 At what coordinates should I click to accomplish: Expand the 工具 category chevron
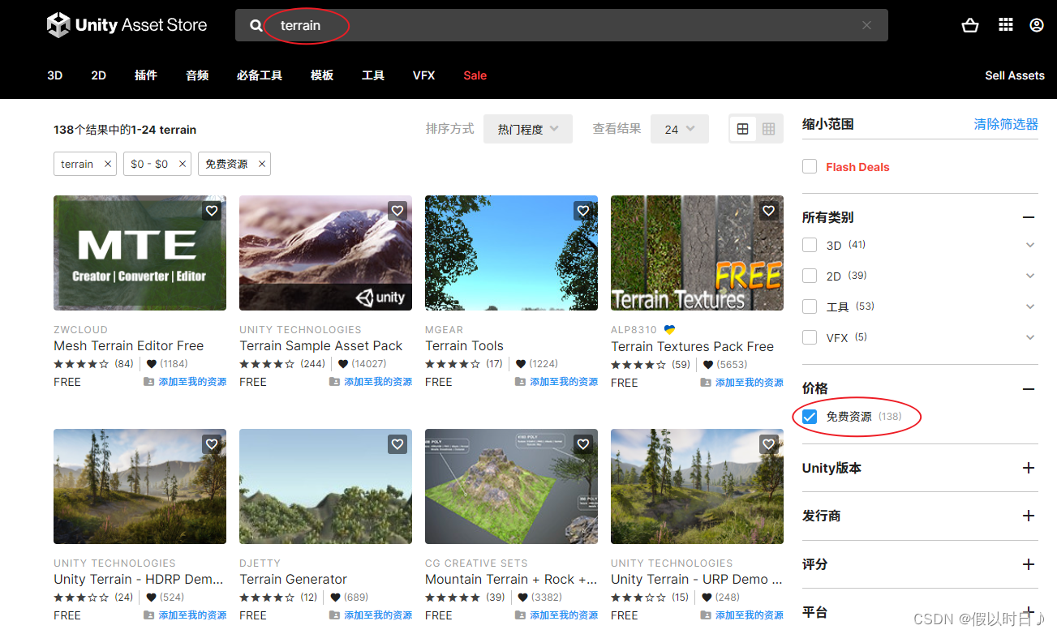pos(1030,306)
